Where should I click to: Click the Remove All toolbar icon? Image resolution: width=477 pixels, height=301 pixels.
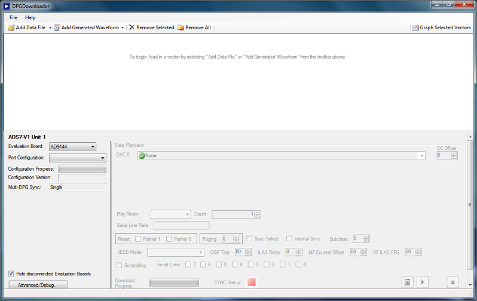(181, 27)
